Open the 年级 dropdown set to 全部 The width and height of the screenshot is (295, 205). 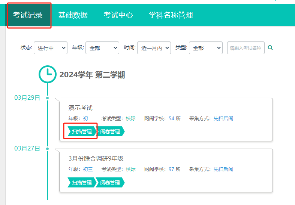102,48
